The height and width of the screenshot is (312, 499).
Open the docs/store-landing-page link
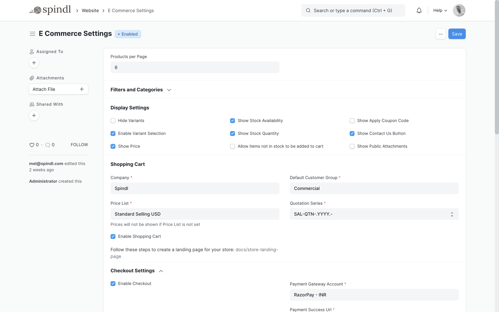coord(256,250)
